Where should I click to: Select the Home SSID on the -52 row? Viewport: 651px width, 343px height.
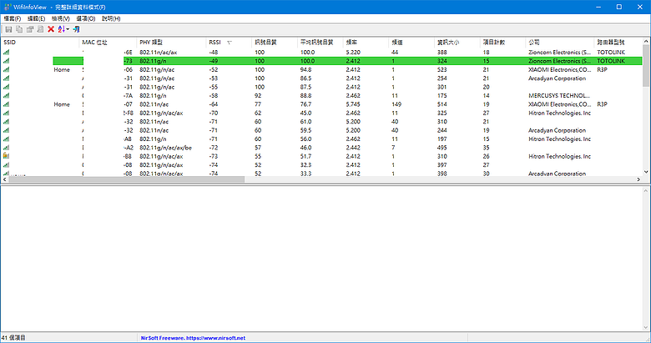(x=62, y=70)
